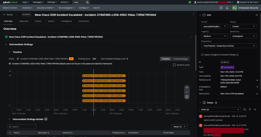This screenshot has height=137, width=261.
Task: Click the Splunk Cloud logo
Action: pyautogui.click(x=10, y=2)
